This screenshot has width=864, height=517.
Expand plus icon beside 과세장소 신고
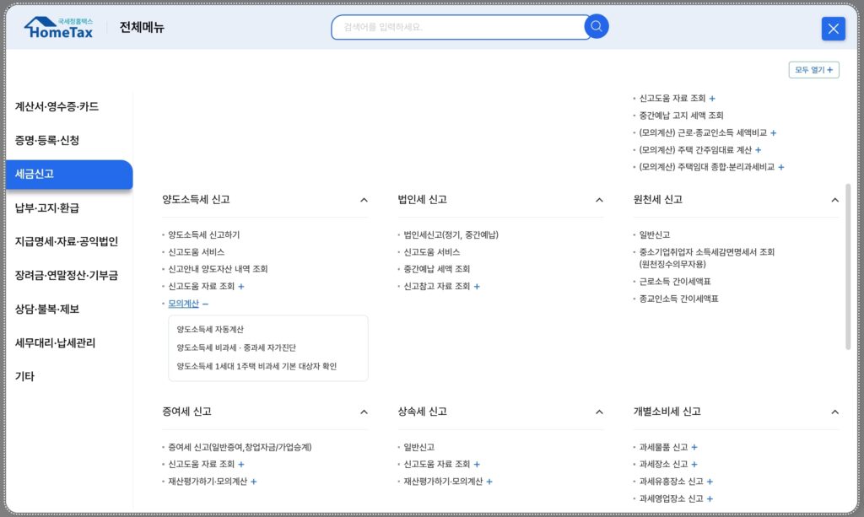(694, 465)
